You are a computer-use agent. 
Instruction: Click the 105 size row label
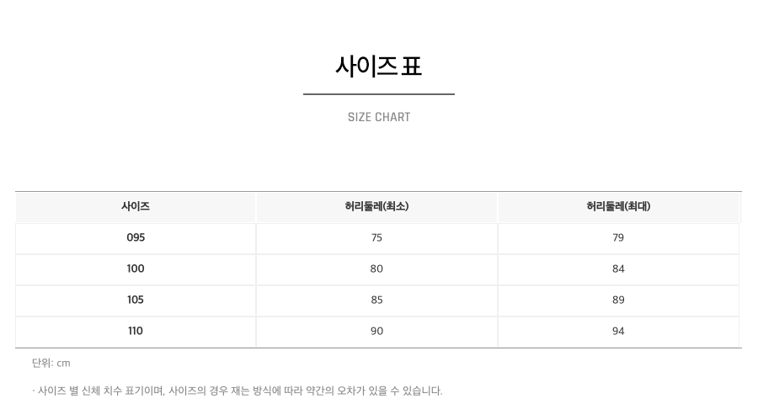pyautogui.click(x=136, y=300)
